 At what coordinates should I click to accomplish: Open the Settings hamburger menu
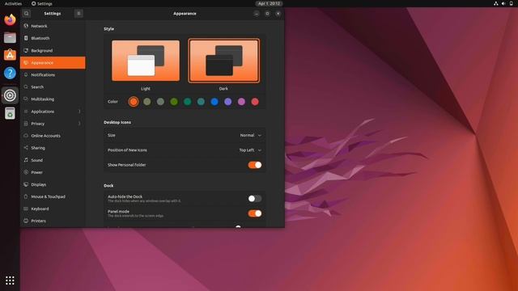pyautogui.click(x=79, y=14)
